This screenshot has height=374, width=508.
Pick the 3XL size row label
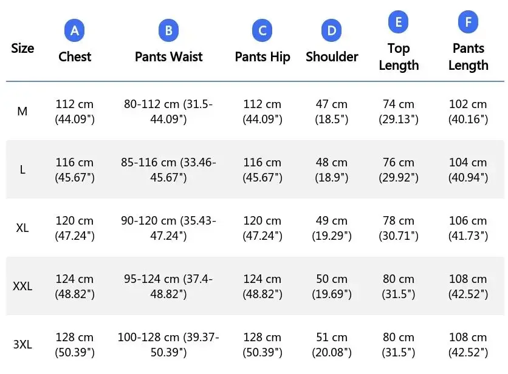22,345
